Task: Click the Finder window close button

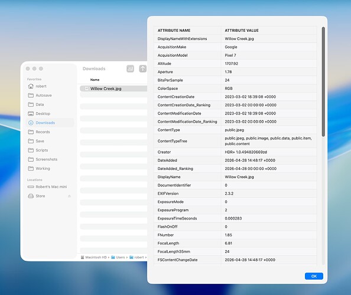Action: click(x=28, y=68)
